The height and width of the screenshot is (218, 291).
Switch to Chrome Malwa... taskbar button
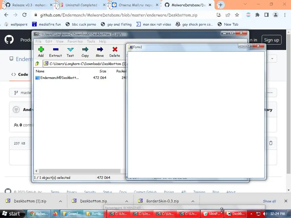[39, 214]
